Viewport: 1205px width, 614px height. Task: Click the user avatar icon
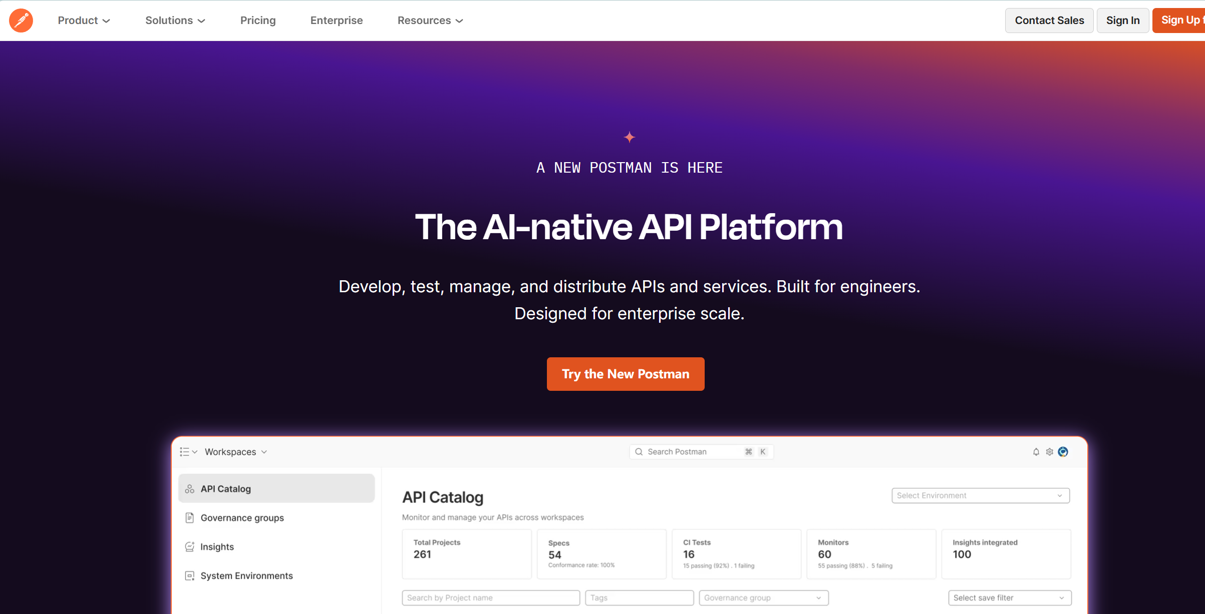point(1063,452)
